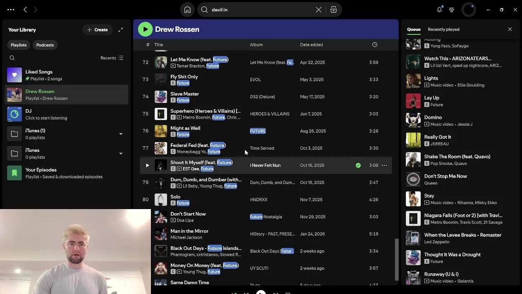522x294 pixels.
Task: Expand the iTunes folder arrow
Action: pyautogui.click(x=121, y=154)
